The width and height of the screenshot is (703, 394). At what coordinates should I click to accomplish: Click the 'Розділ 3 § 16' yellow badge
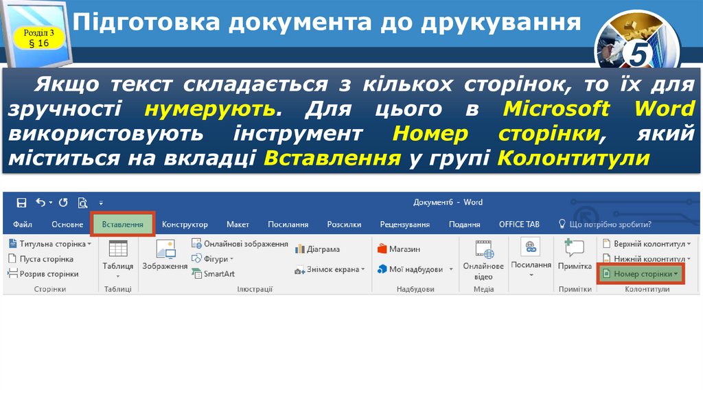pyautogui.click(x=39, y=38)
